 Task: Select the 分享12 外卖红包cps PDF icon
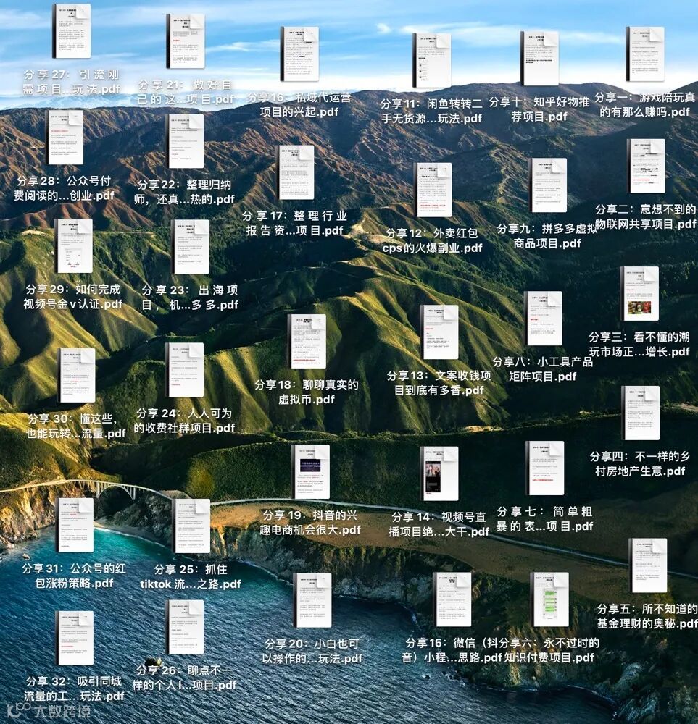433,190
